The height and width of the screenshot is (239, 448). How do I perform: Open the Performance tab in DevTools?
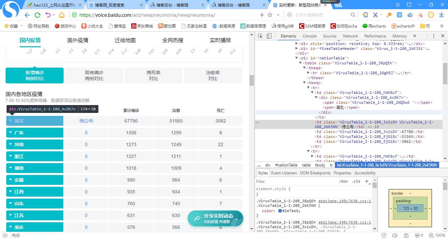[375, 36]
